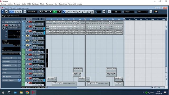This screenshot has width=169, height=95.
Task: Select the Line tool
Action: (x=87, y=12)
